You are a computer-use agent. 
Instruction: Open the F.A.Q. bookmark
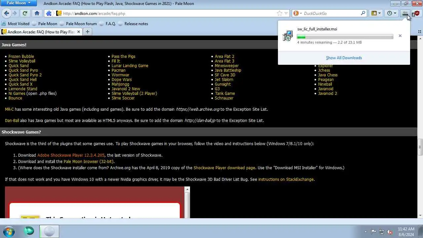[x=107, y=24]
